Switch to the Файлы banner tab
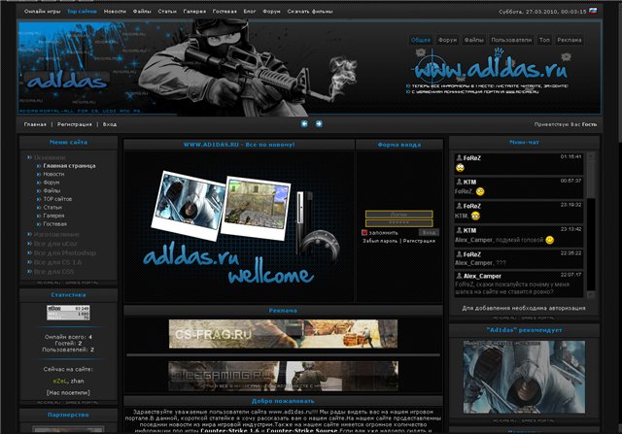Screen dimensions: 622x434 point(473,40)
